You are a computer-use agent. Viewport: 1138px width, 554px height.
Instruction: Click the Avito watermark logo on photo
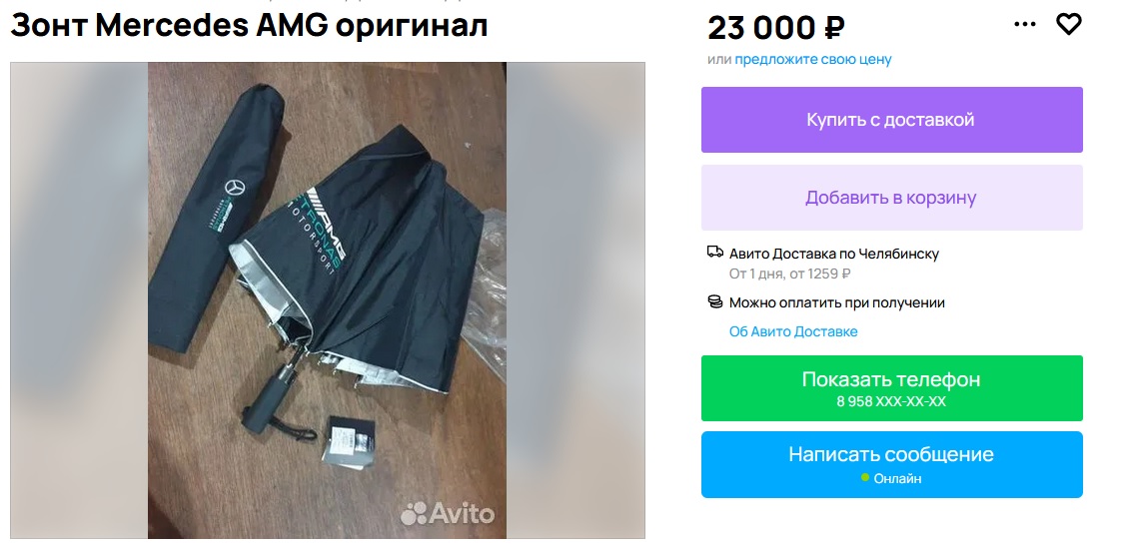448,513
